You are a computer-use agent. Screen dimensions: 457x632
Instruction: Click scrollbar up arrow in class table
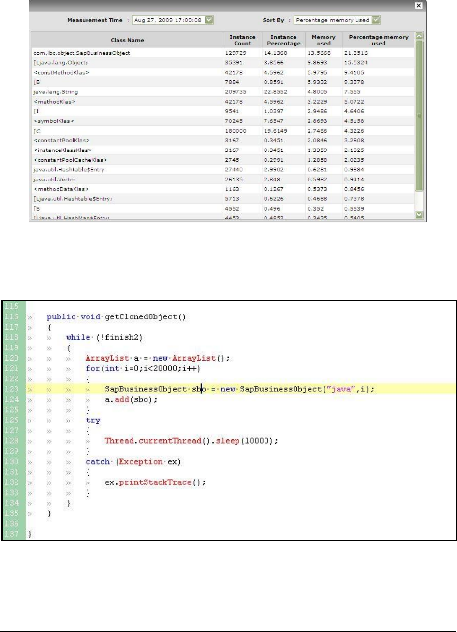419,36
